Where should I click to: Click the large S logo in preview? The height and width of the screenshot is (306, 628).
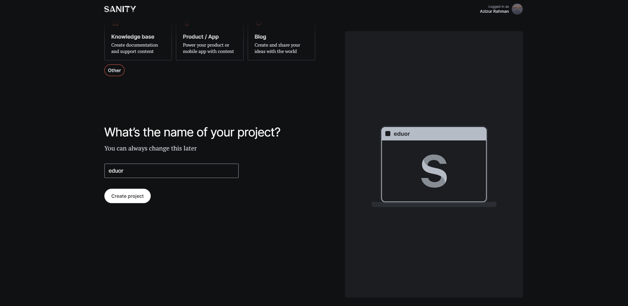pos(434,171)
